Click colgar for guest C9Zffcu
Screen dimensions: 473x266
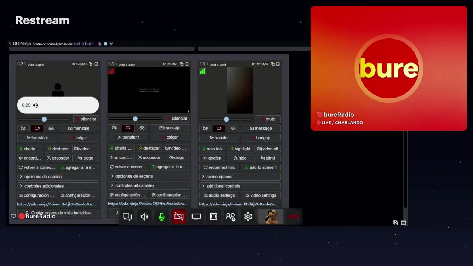(x=170, y=137)
